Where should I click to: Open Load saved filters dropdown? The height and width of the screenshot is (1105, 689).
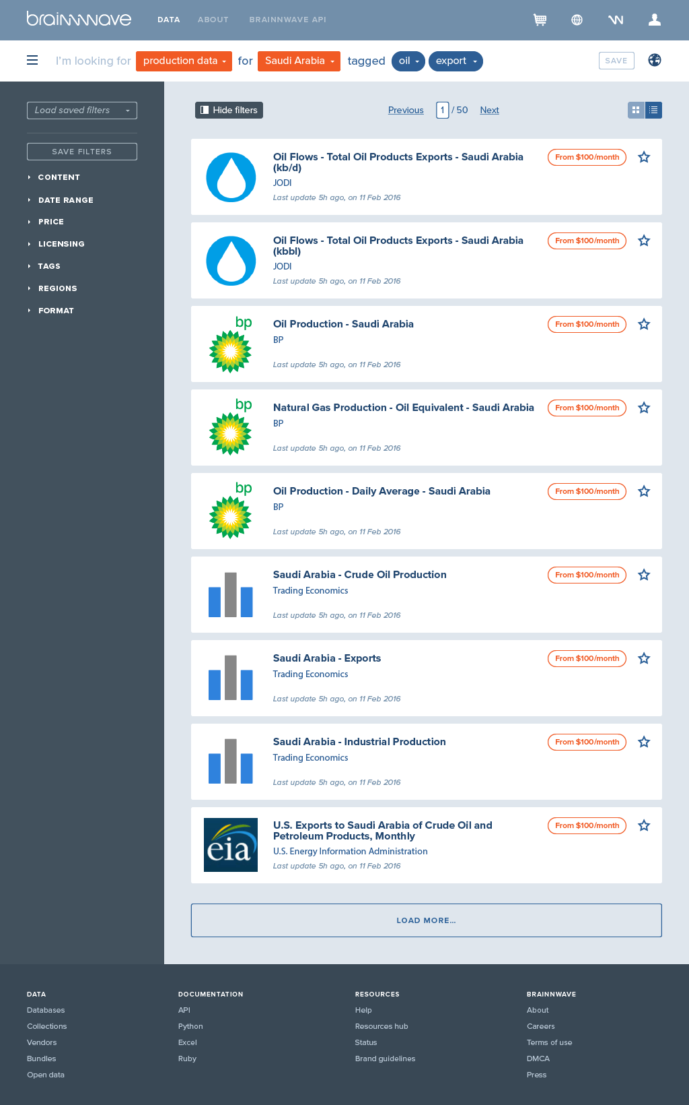point(82,110)
